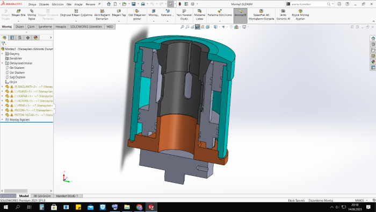This screenshot has width=376, height=212.
Task: Switch to the Çizim tab
Action: (31, 27)
